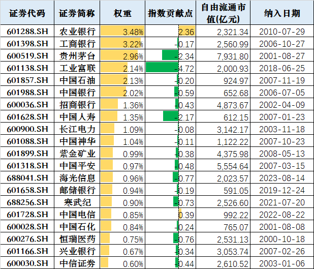
Task: Select the 证券简称 column header
Action: click(77, 13)
